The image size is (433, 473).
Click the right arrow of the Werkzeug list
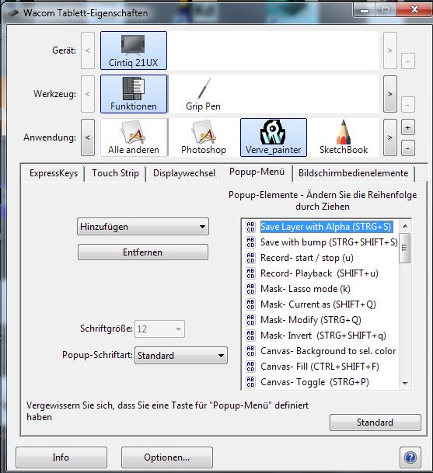(x=389, y=94)
